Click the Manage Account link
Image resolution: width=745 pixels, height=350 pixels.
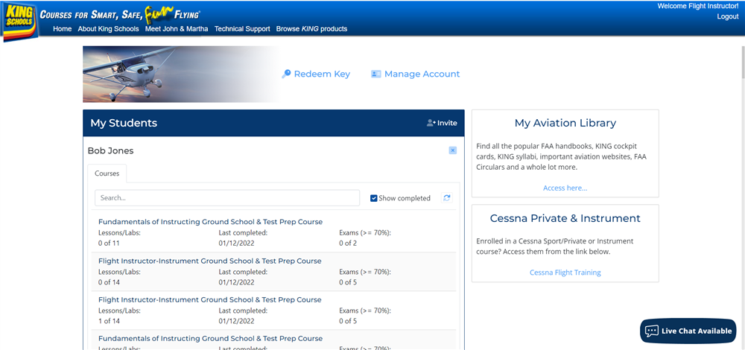[422, 74]
